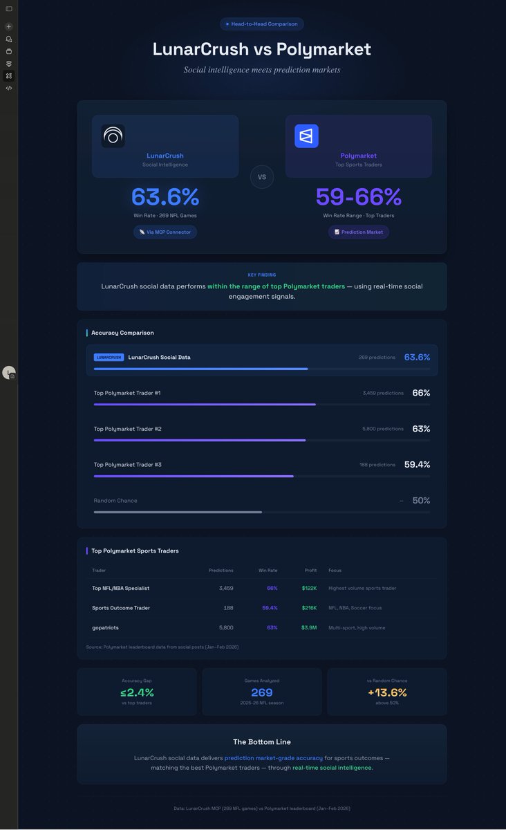The image size is (506, 830).
Task: Click the Prediction Market pill
Action: click(x=359, y=232)
